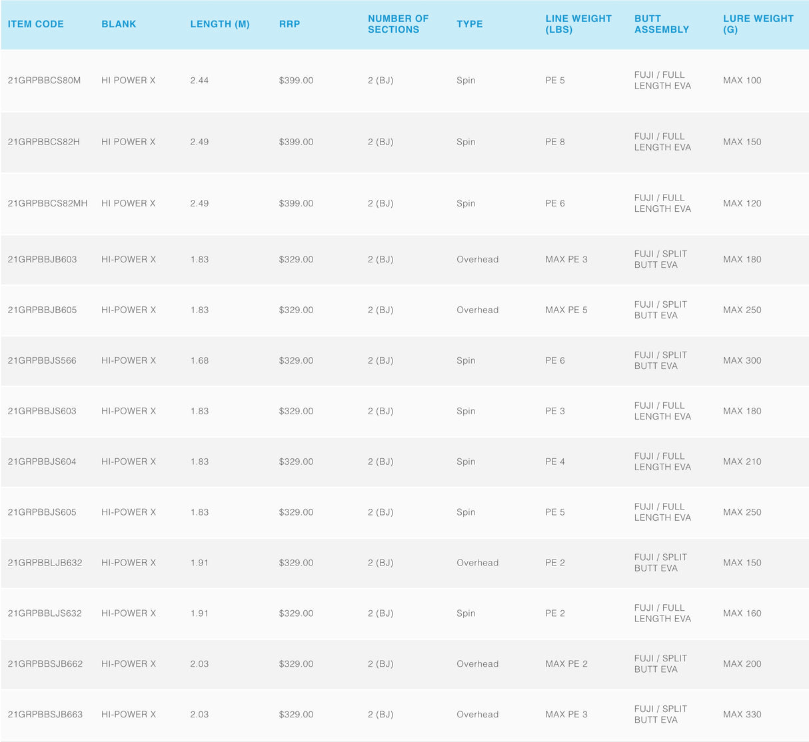
Task: Click the BUTT ASSEMBLY column header
Action: click(661, 24)
